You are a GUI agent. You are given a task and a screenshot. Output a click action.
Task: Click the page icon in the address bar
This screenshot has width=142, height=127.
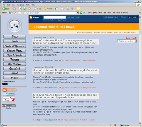click(x=9, y=13)
